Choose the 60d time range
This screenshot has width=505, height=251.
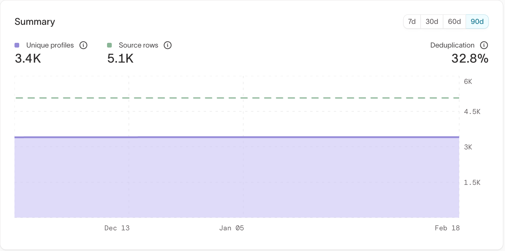454,22
